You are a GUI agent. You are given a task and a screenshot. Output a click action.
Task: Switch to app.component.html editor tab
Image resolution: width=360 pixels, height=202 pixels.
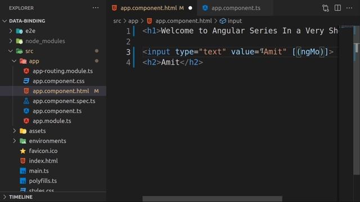152,8
